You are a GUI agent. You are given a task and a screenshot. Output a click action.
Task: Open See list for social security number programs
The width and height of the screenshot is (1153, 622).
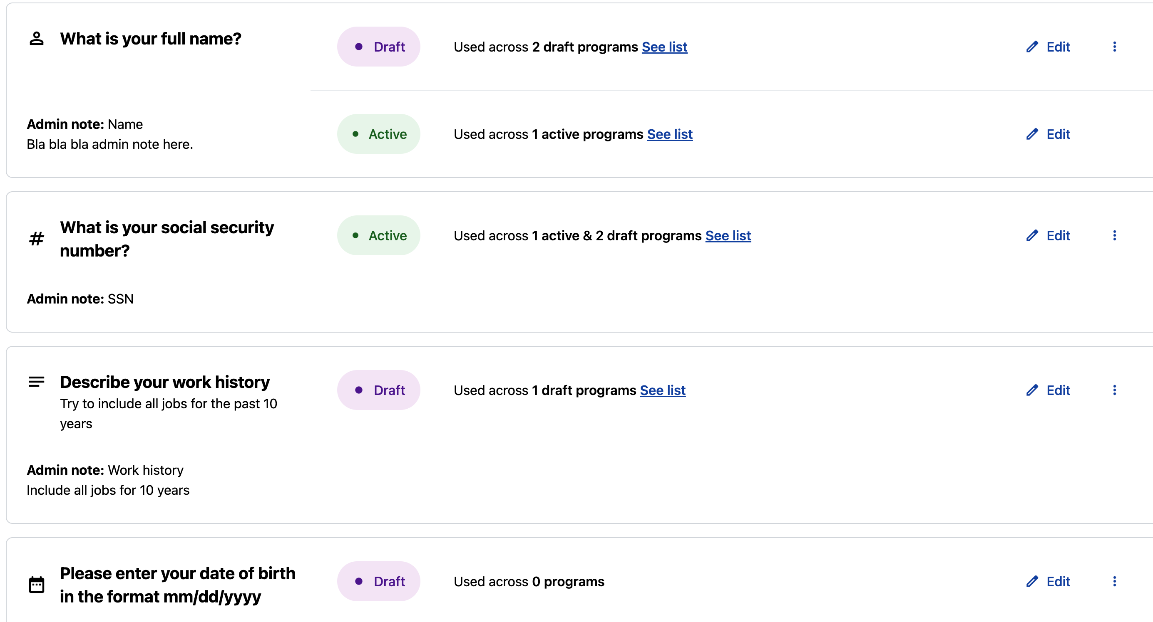coord(728,236)
